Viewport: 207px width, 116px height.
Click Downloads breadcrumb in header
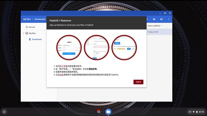40,19
